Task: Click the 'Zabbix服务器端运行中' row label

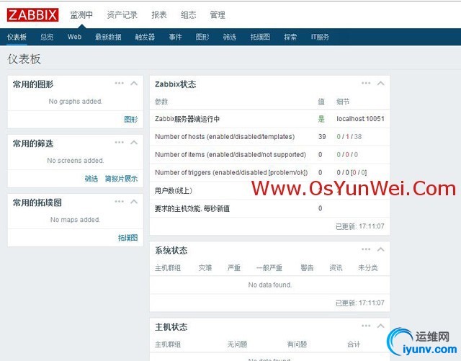Action: pos(187,119)
